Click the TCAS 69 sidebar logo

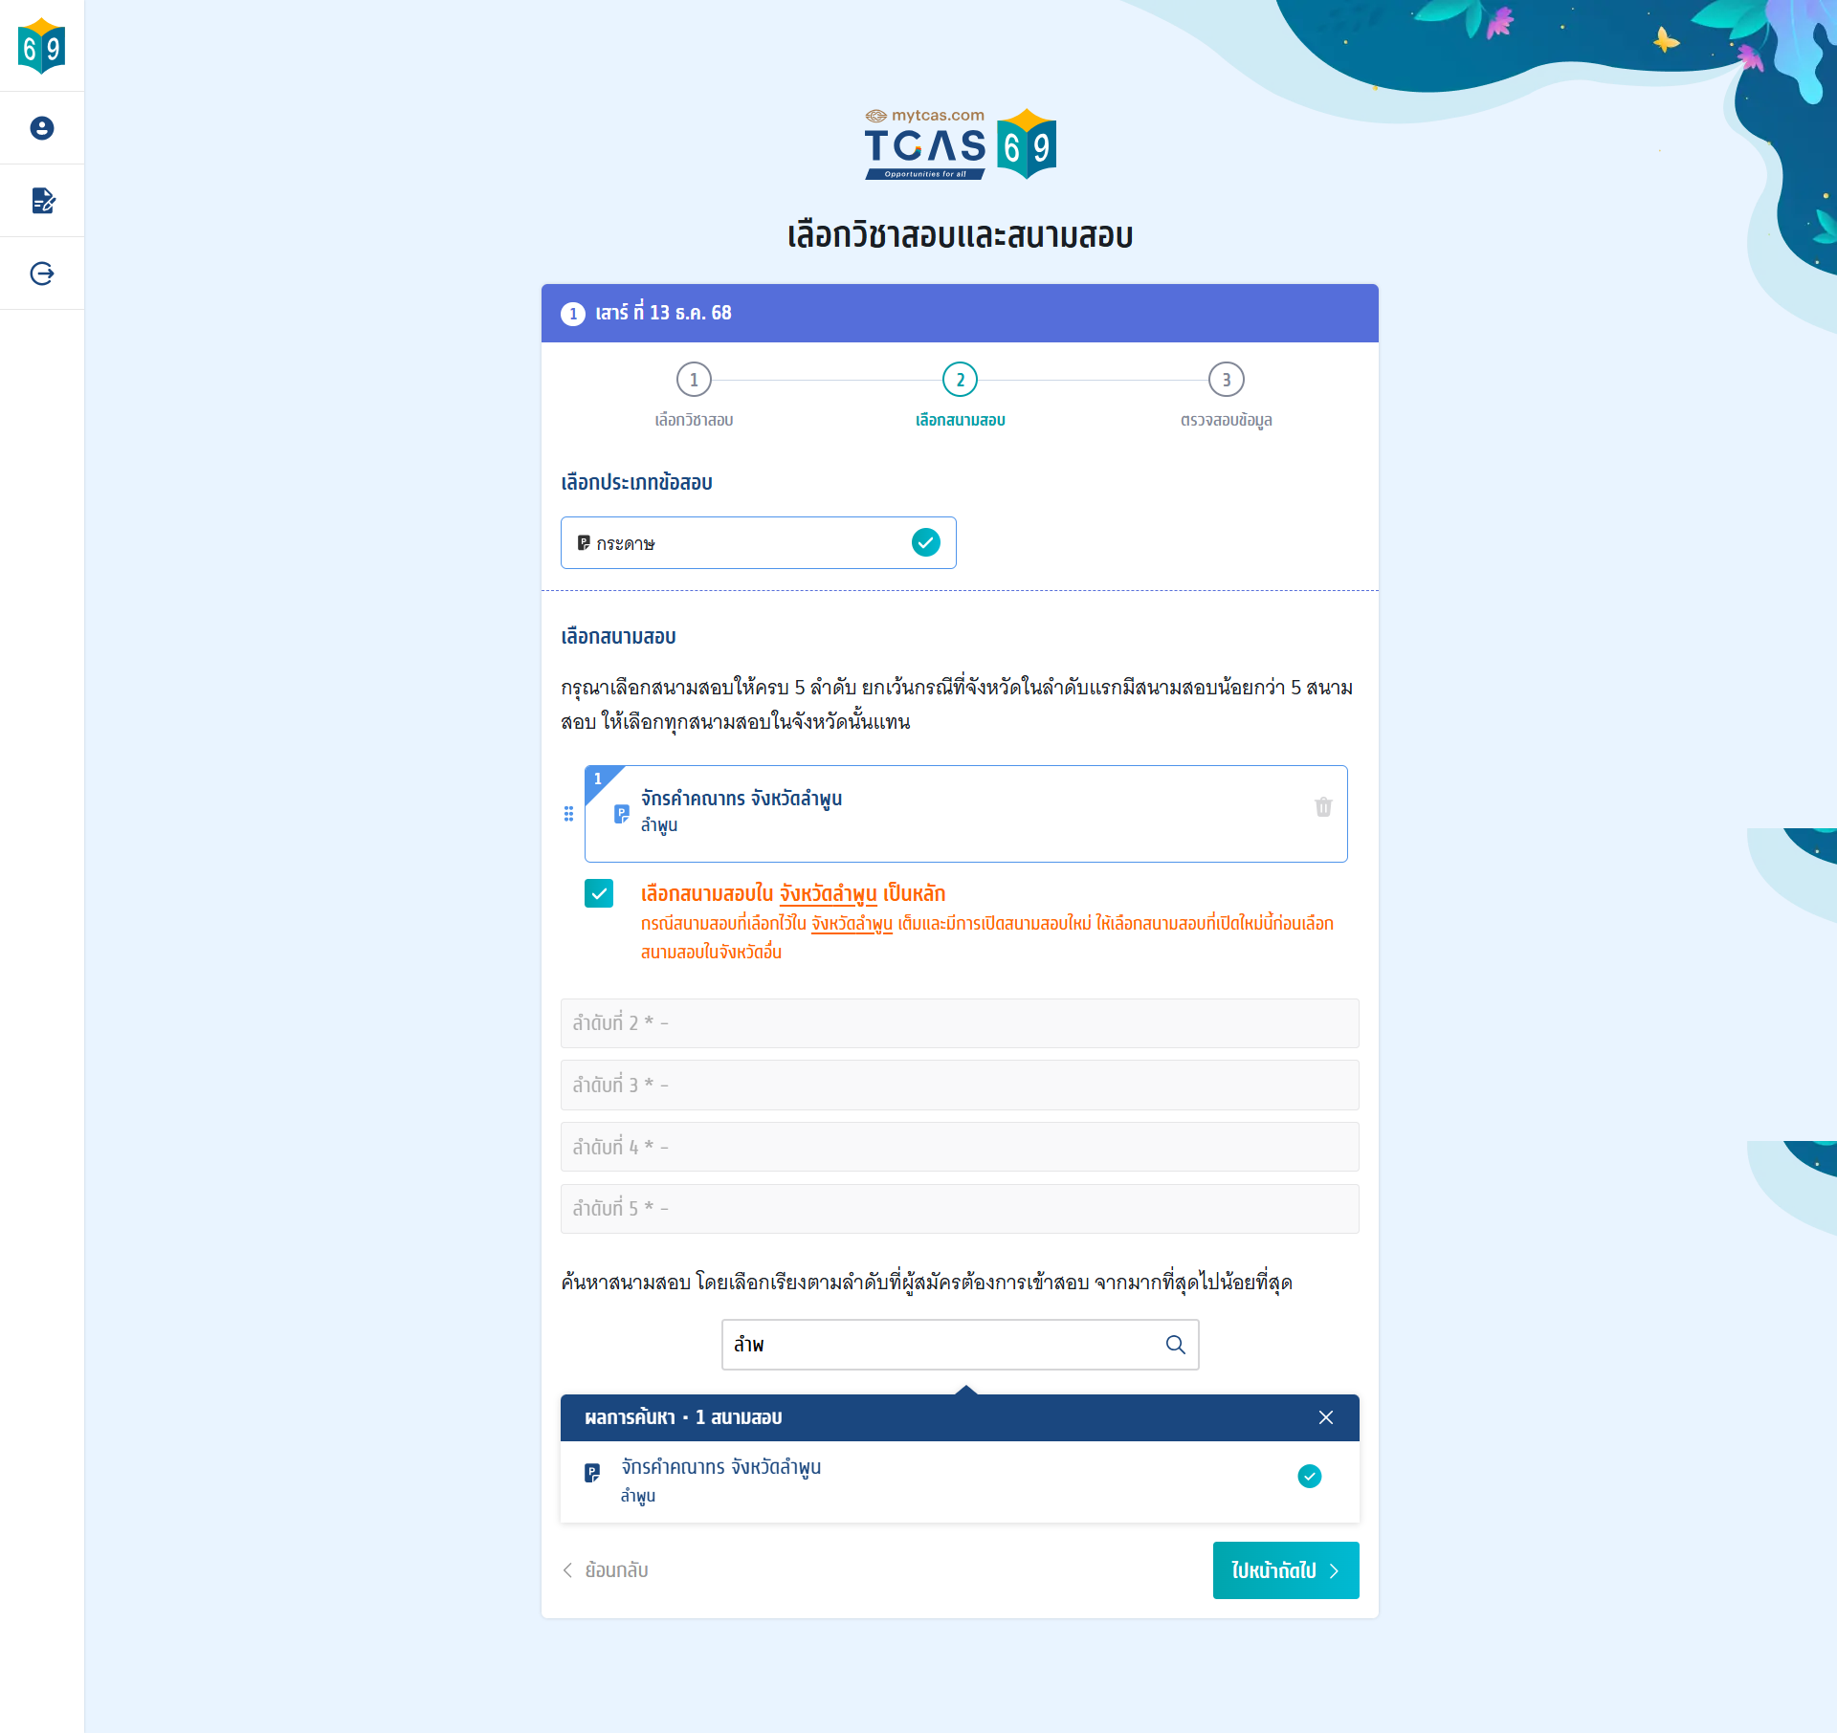point(42,46)
